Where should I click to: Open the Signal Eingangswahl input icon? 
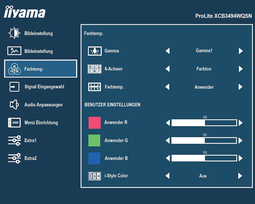pos(14,87)
